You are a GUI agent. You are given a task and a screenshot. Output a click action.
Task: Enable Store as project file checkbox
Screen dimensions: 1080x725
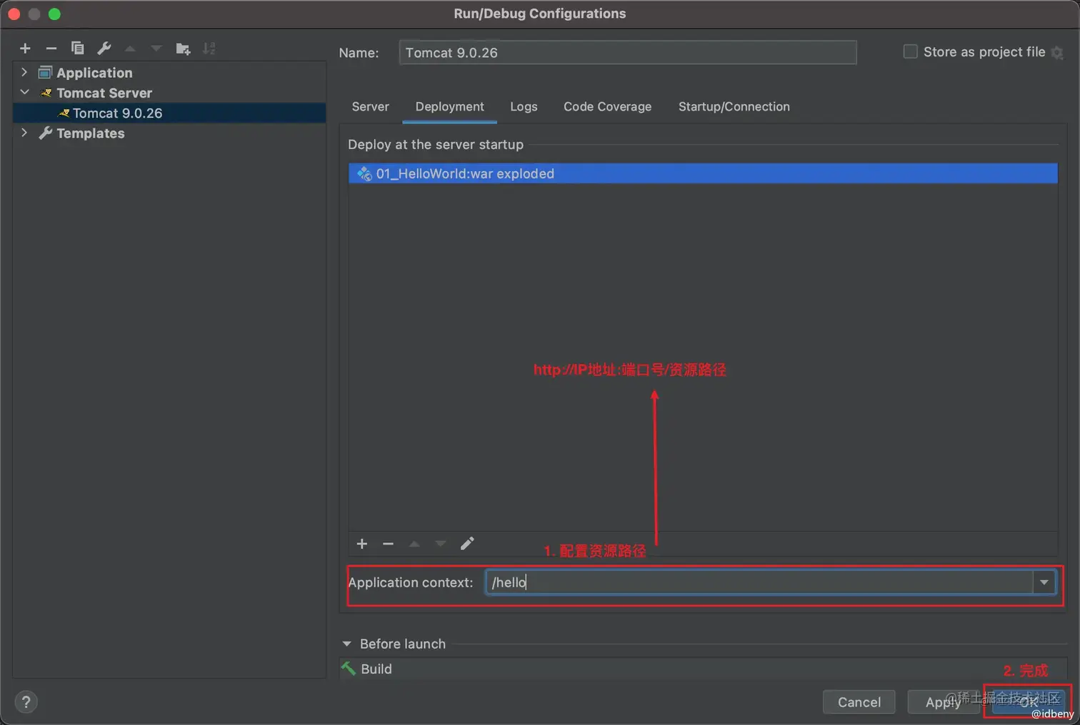pos(910,51)
